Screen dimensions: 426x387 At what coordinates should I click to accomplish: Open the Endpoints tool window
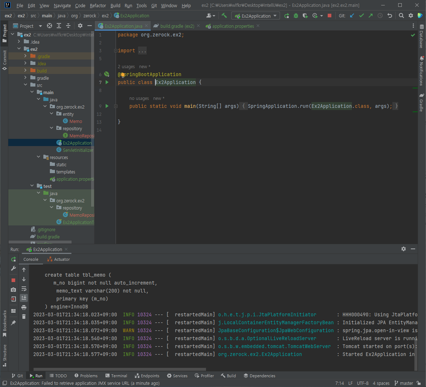[147, 375]
